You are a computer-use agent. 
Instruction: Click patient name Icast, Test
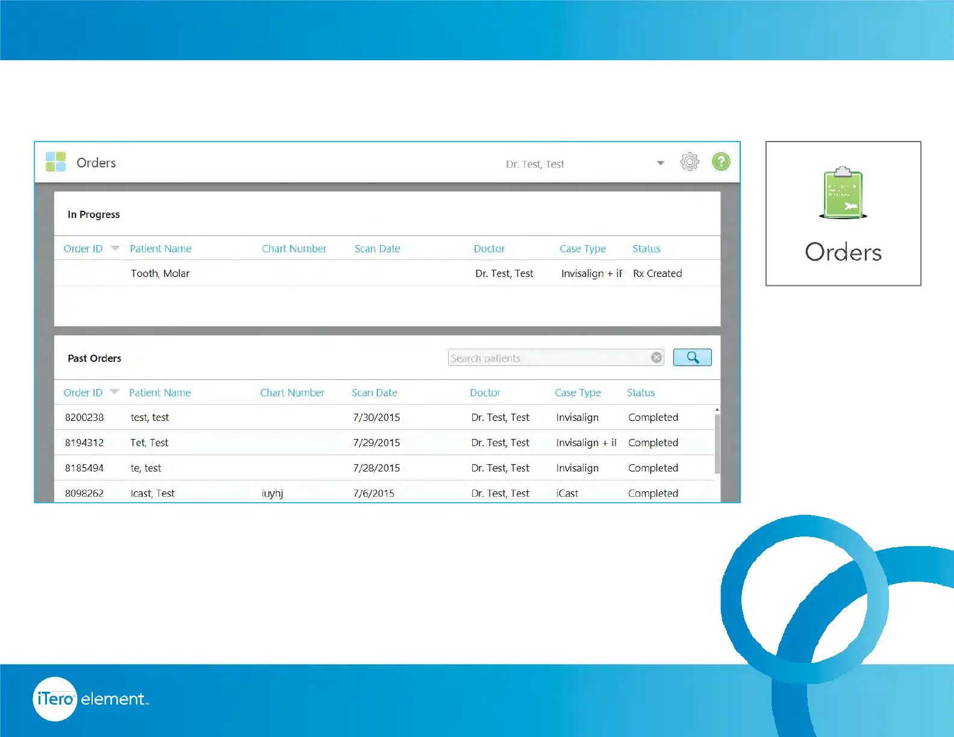[152, 493]
